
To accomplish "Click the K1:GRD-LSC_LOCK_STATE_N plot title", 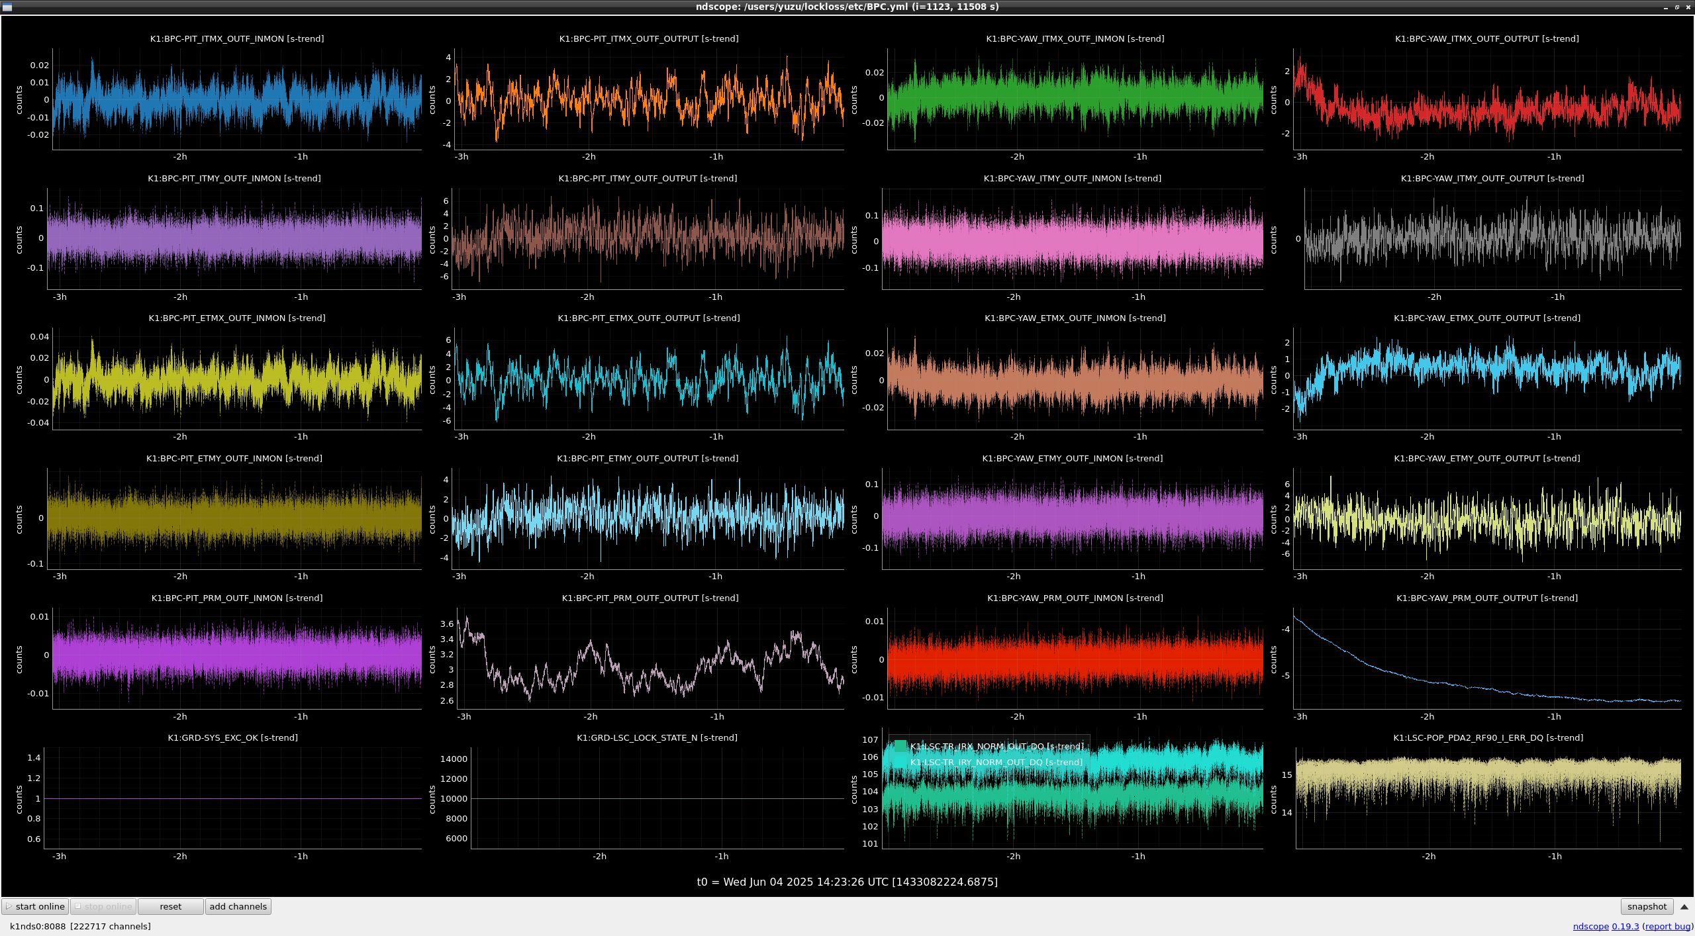I will tap(657, 737).
